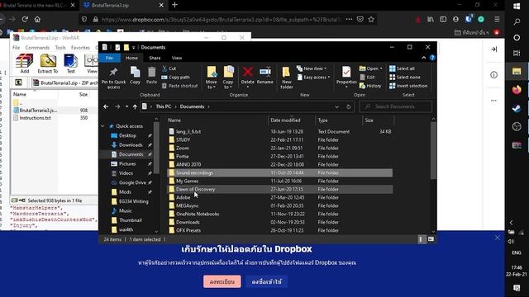
Task: Click Paste shortcut in ribbon
Action: point(179,86)
